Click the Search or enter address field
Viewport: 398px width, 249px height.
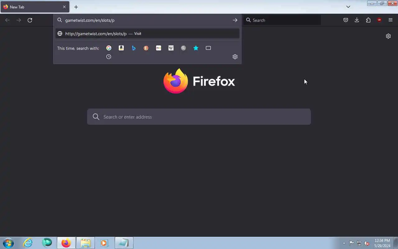(x=199, y=117)
